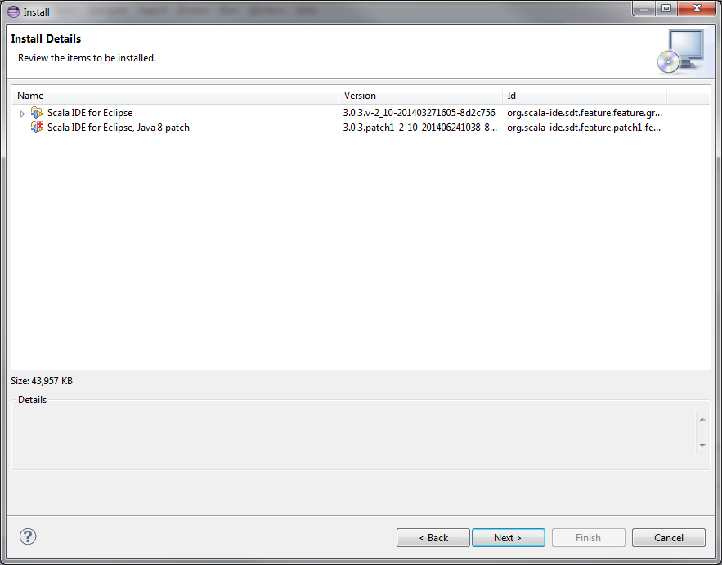Select version 3.0.3.v-2_10-201403271605 cell
This screenshot has height=565, width=722.
(419, 113)
